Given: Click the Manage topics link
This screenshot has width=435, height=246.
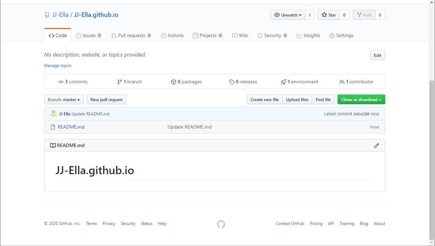Looking at the screenshot, I should [58, 65].
